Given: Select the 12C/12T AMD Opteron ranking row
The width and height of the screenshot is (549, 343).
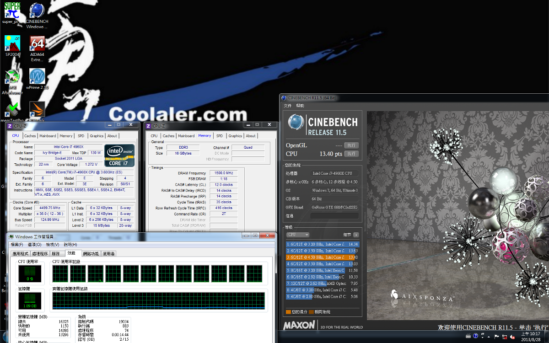Looking at the screenshot, I should coord(323,284).
